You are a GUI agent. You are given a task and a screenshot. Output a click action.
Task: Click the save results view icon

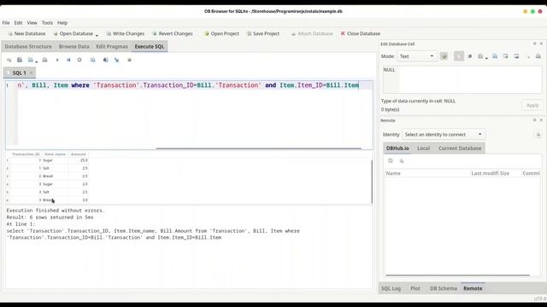[93, 60]
